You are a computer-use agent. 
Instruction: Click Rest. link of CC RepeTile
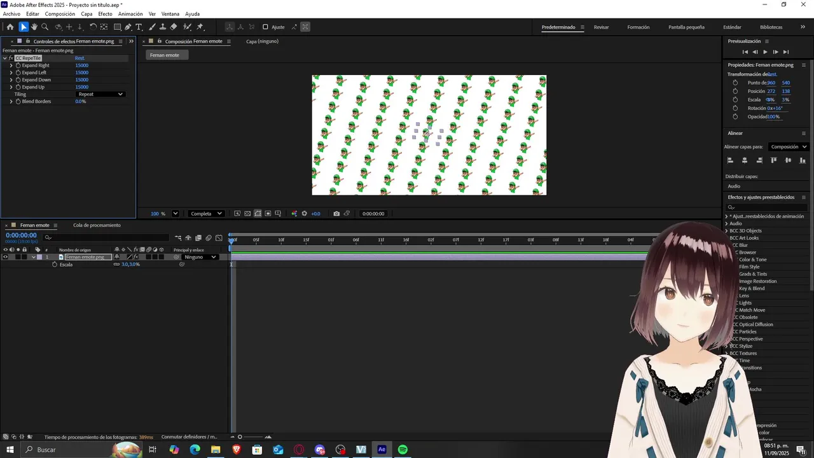pos(79,58)
